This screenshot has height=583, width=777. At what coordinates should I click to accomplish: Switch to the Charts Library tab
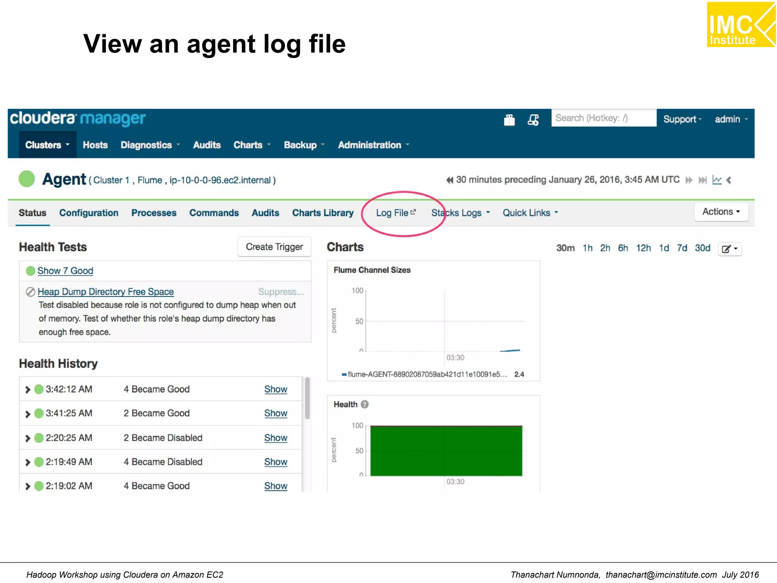pyautogui.click(x=323, y=213)
